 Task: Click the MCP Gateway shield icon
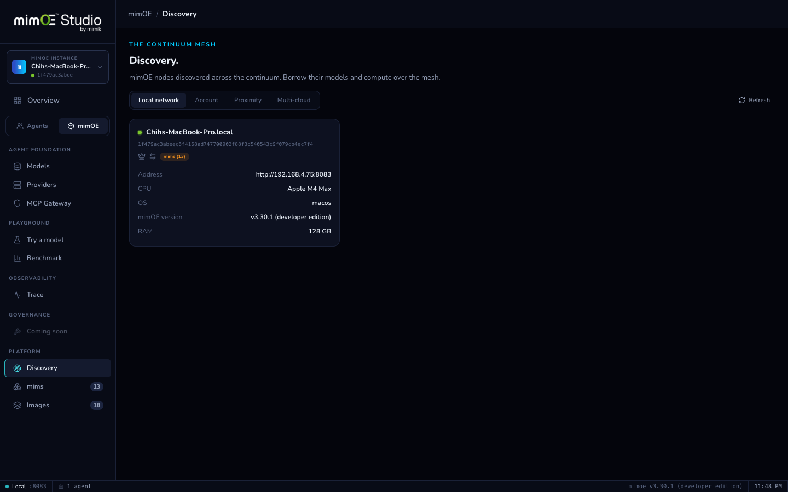click(x=17, y=203)
